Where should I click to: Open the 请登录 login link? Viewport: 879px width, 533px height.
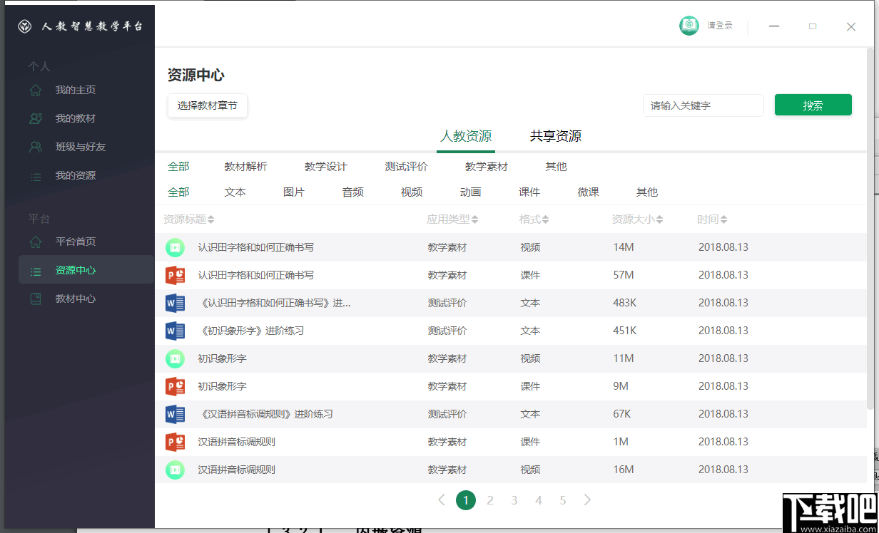pos(720,26)
